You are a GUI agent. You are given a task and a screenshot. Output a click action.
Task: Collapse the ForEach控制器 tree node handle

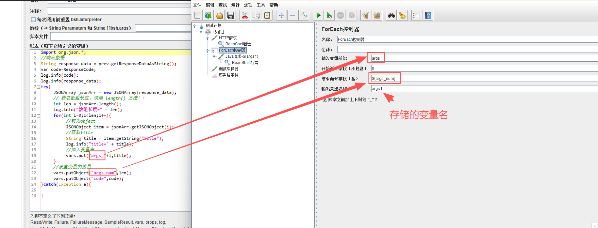208,50
